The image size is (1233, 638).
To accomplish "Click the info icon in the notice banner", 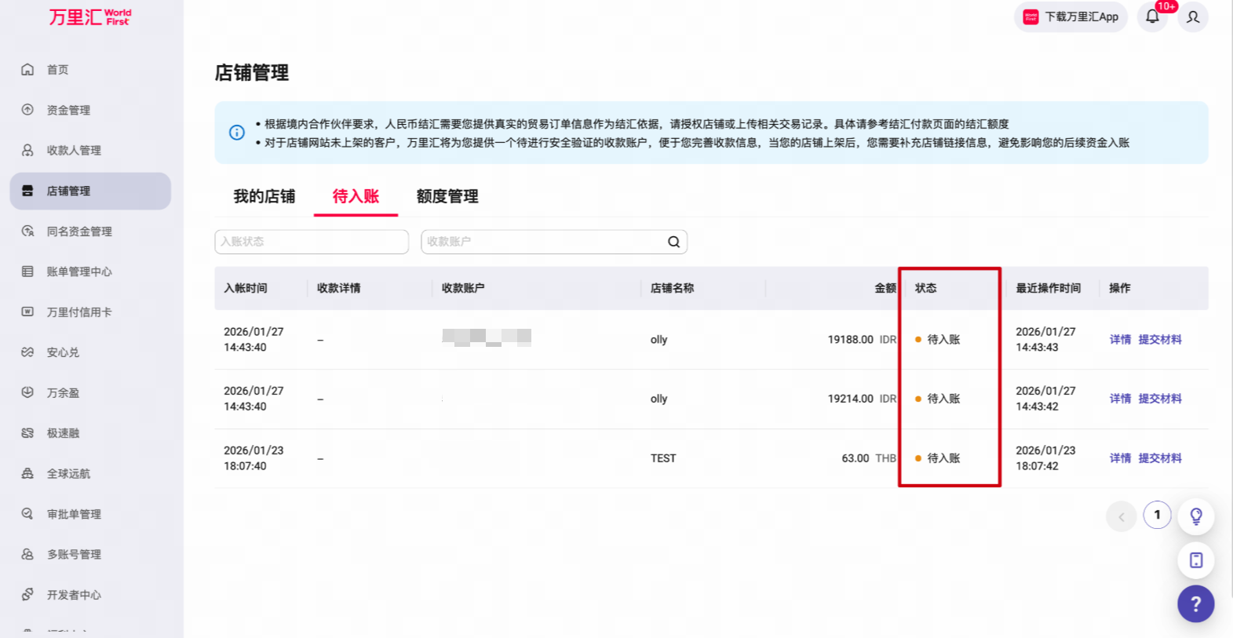I will [x=236, y=133].
